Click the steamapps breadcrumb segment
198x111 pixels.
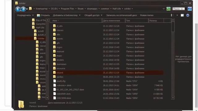pyautogui.click(x=92, y=9)
